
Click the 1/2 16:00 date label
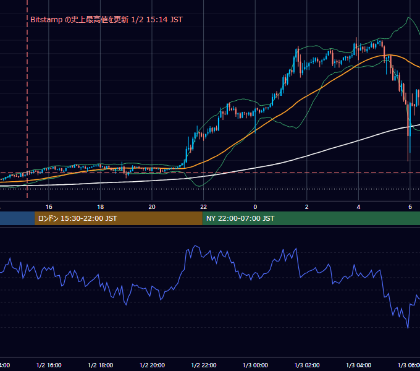tap(49, 365)
